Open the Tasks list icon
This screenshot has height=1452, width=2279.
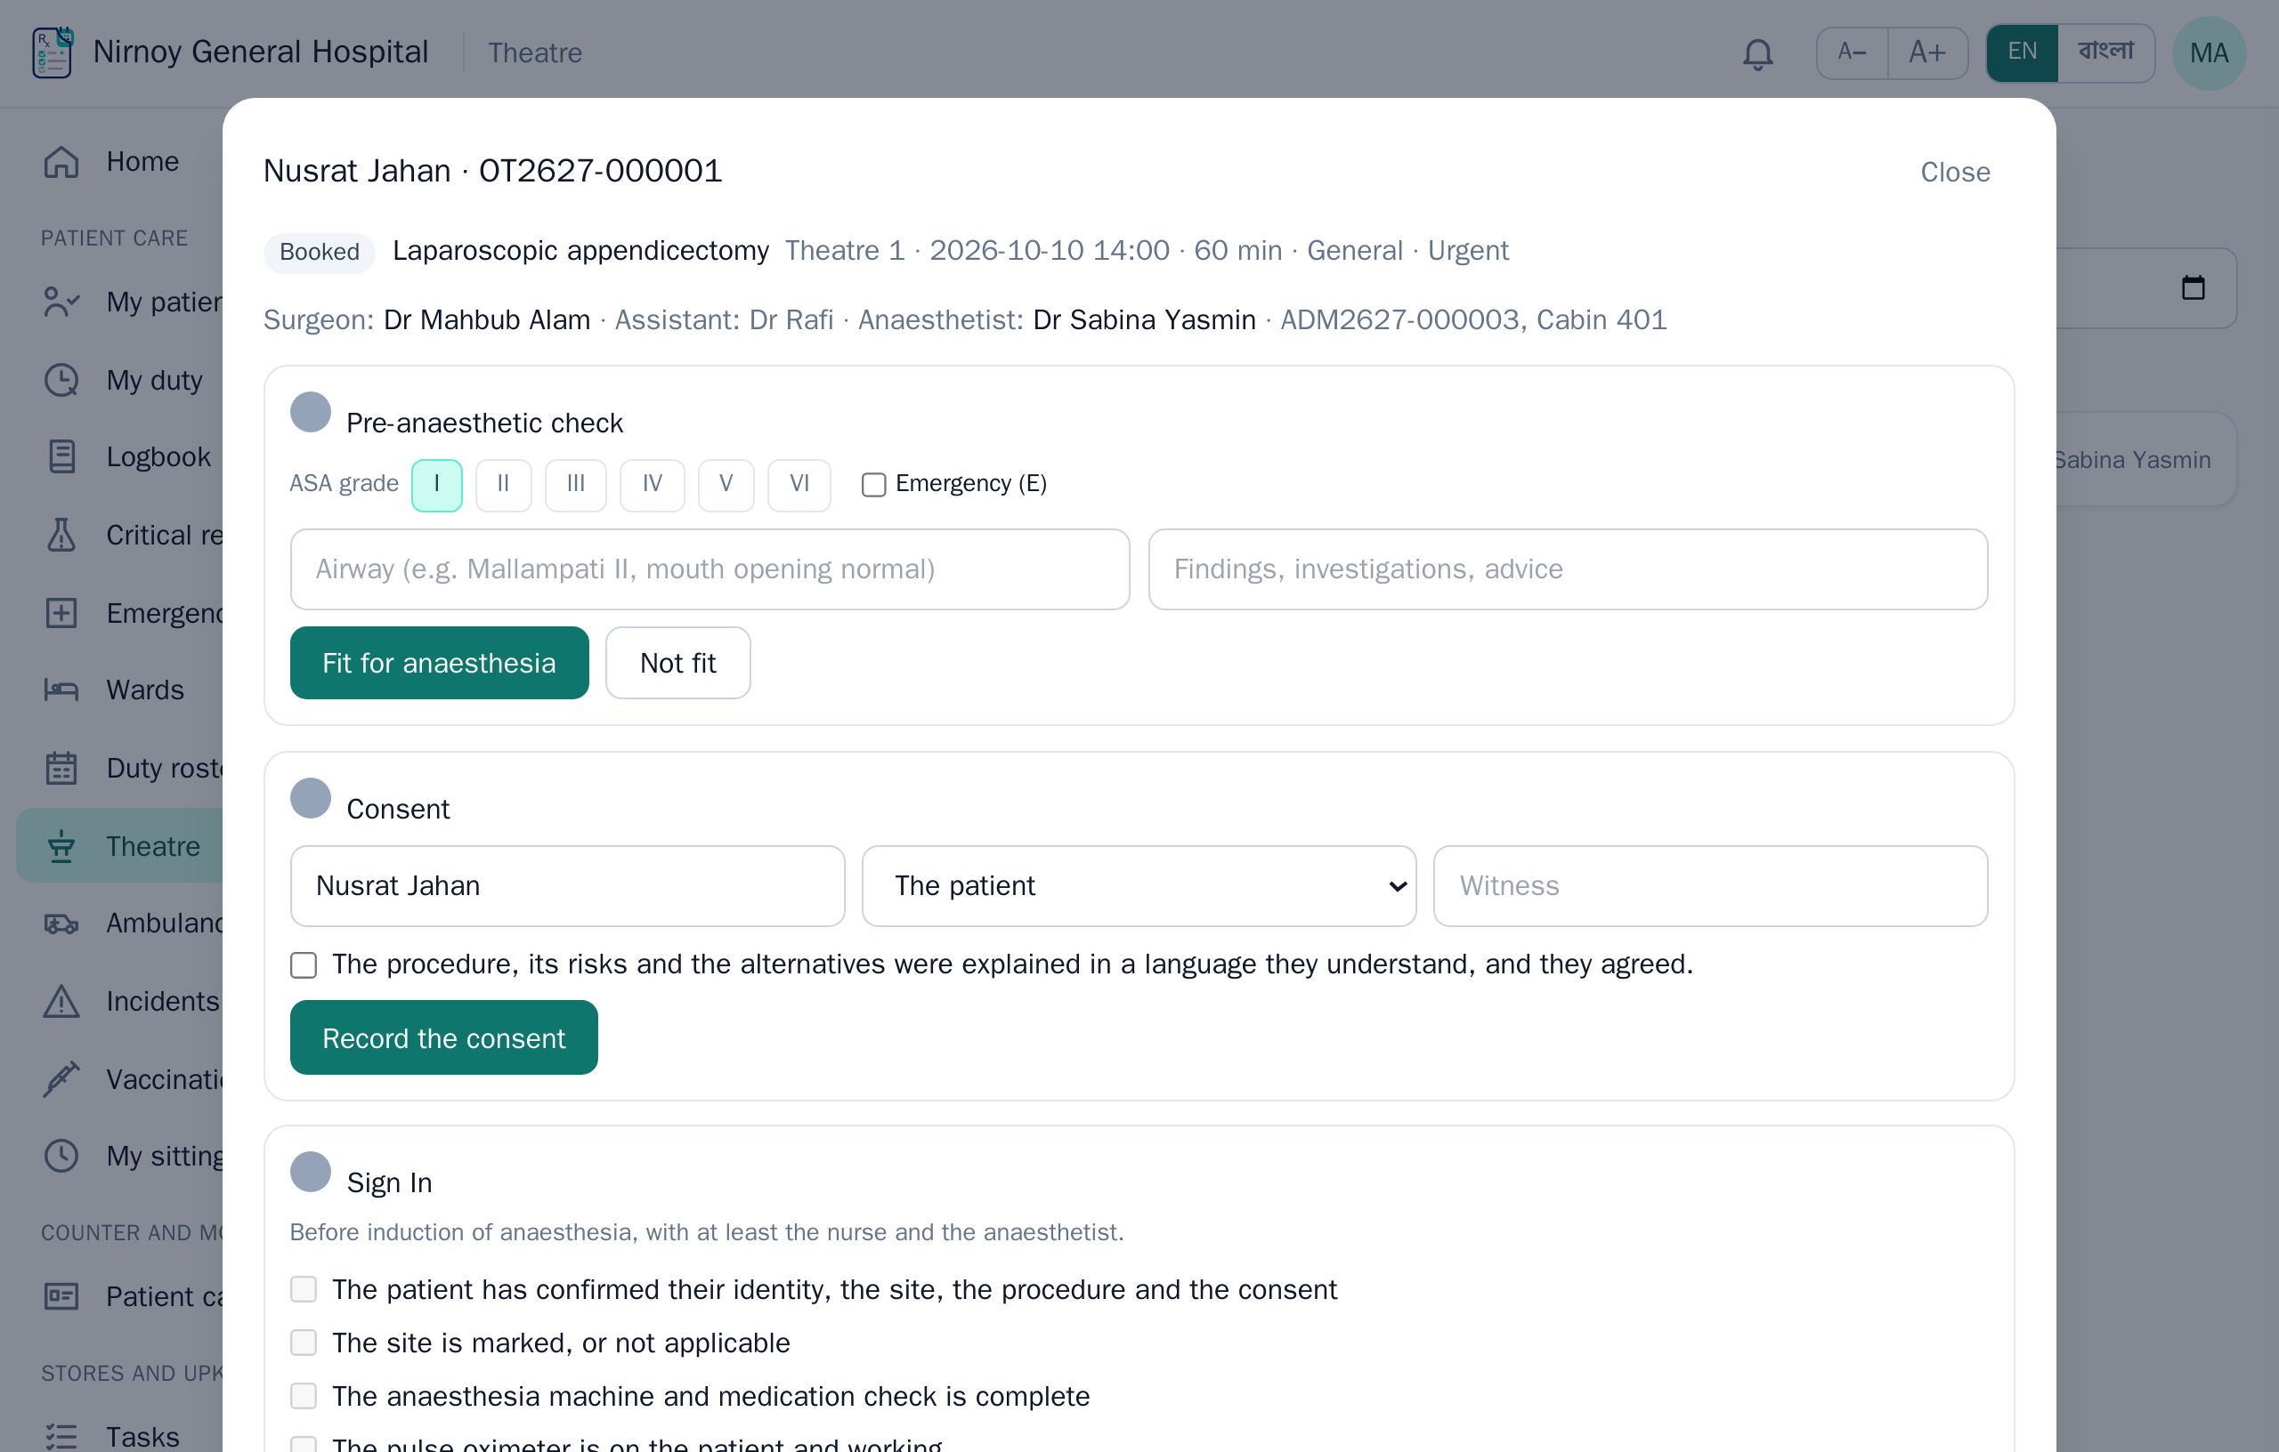point(61,1436)
